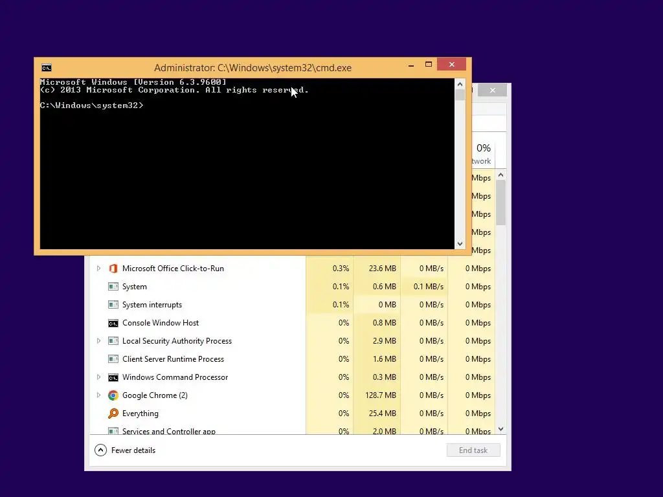Minimize the Administrator cmd.exe window
This screenshot has width=663, height=497.
(x=411, y=65)
